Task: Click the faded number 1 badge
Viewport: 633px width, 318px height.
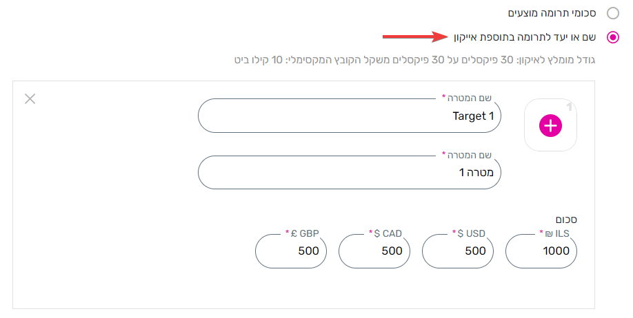Action: 569,107
